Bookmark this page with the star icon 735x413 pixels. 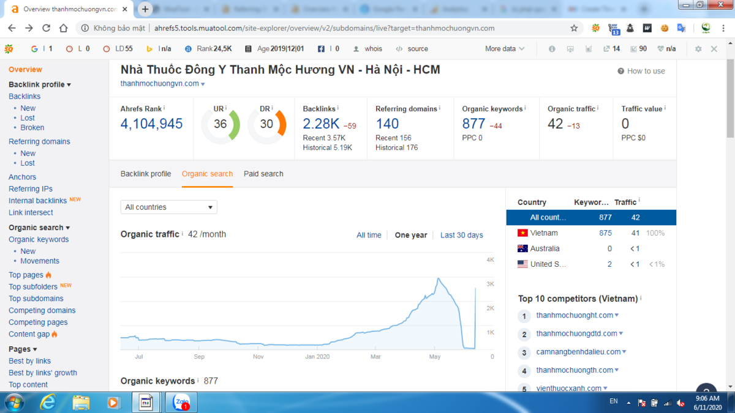coord(574,28)
